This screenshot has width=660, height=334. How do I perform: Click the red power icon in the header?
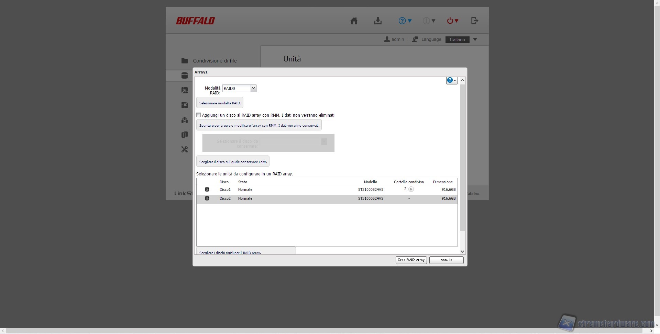[450, 21]
